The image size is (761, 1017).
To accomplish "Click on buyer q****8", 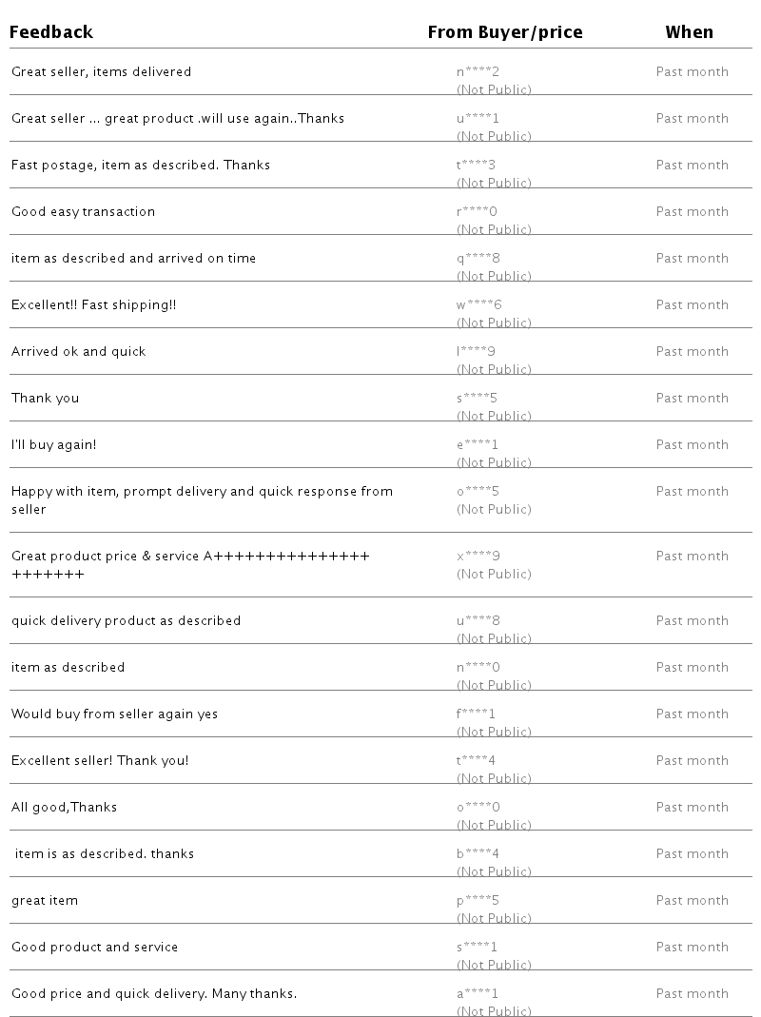I will point(478,259).
